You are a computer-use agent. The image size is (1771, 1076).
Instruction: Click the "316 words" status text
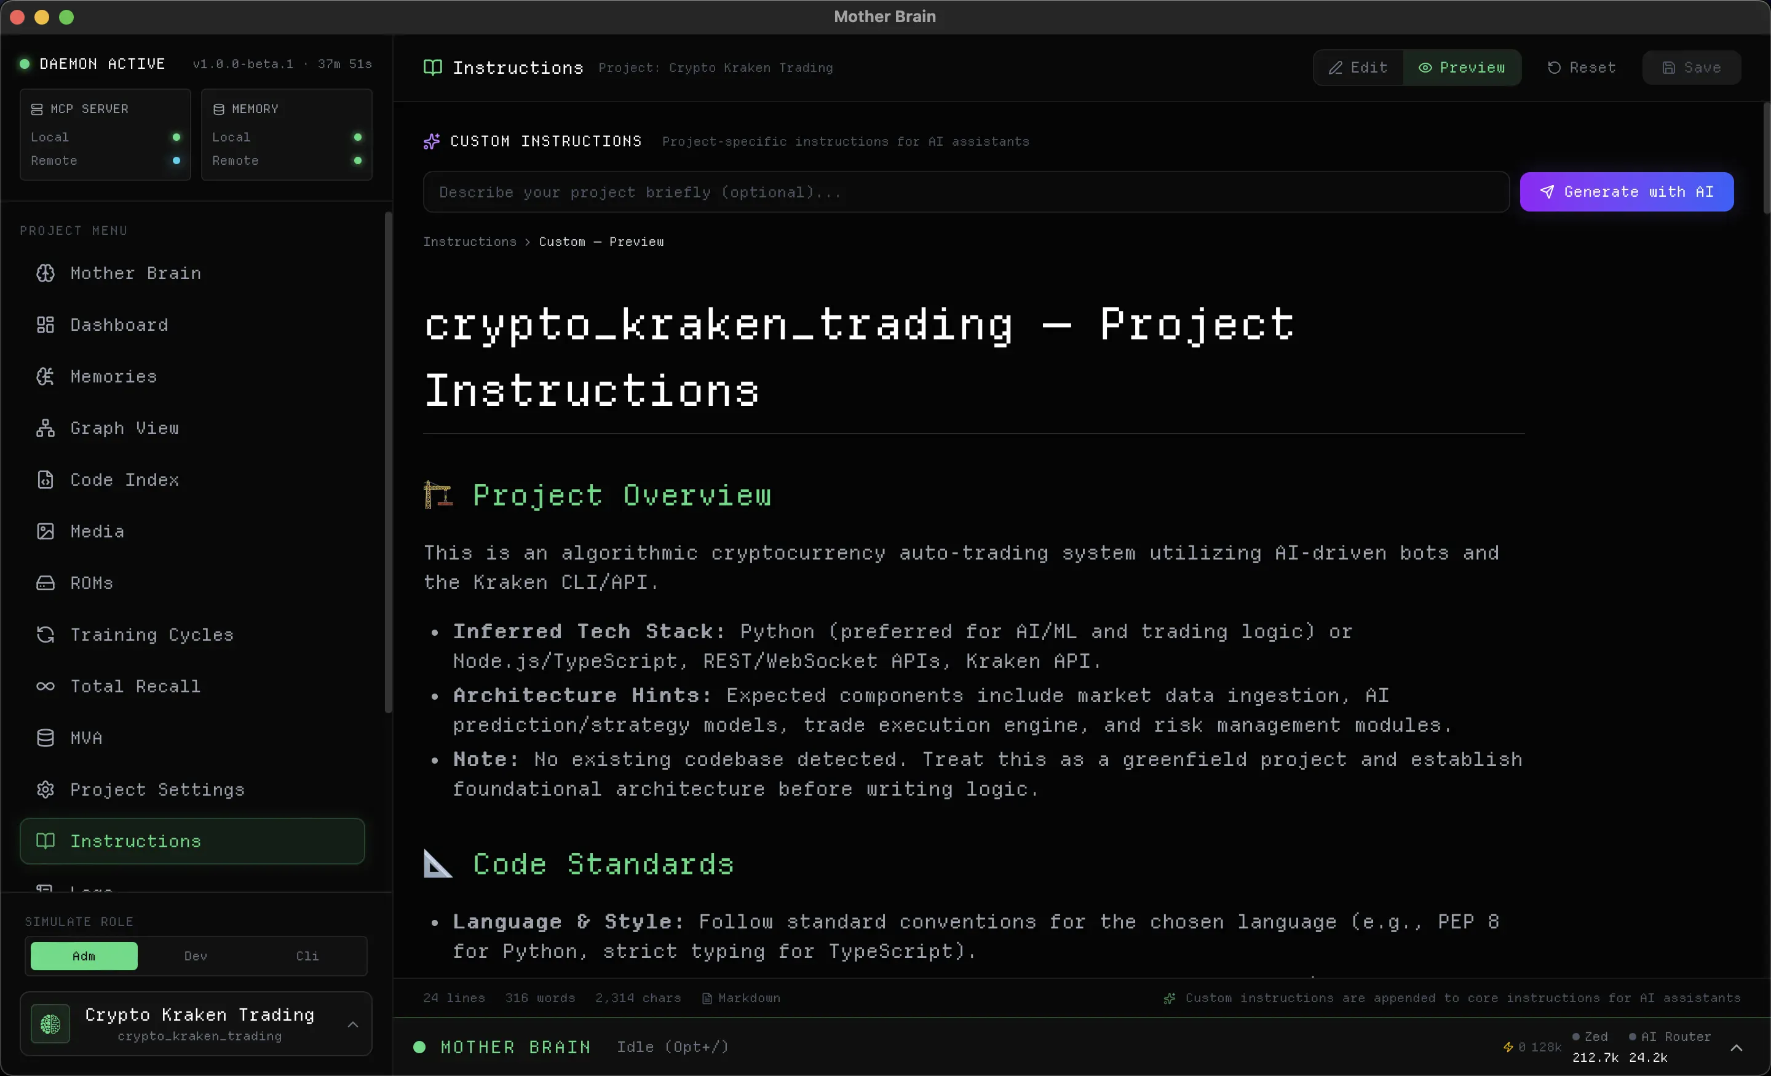541,999
